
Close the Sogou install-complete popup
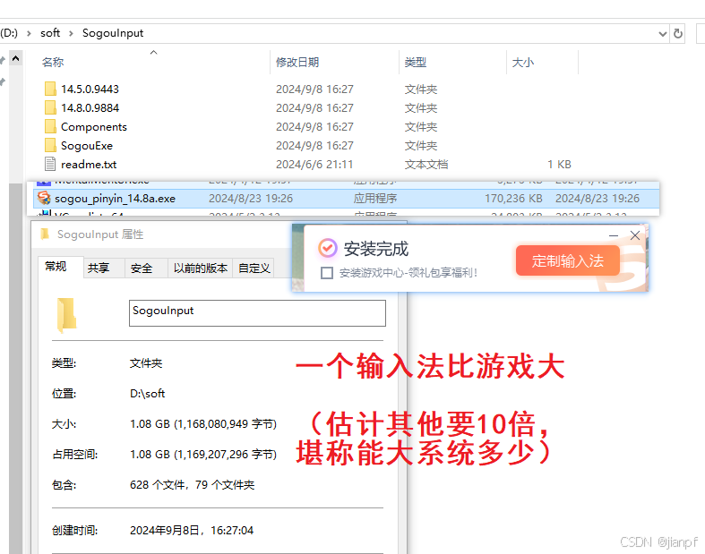[x=635, y=235]
